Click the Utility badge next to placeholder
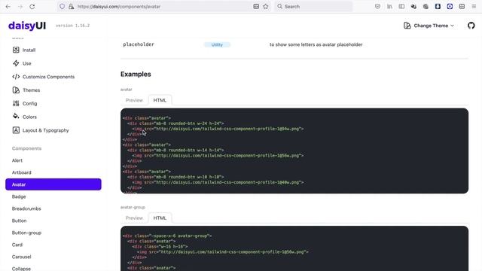482x271 pixels. [217, 44]
